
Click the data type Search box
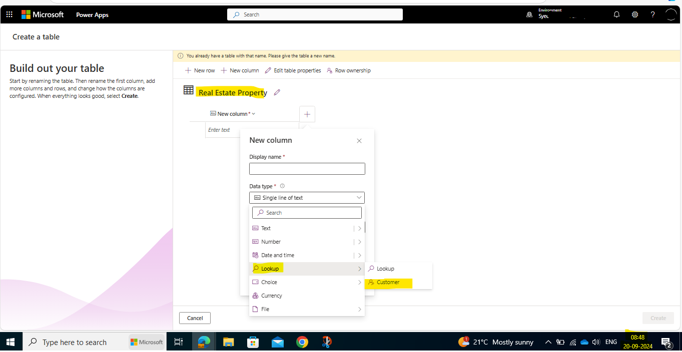pos(307,213)
